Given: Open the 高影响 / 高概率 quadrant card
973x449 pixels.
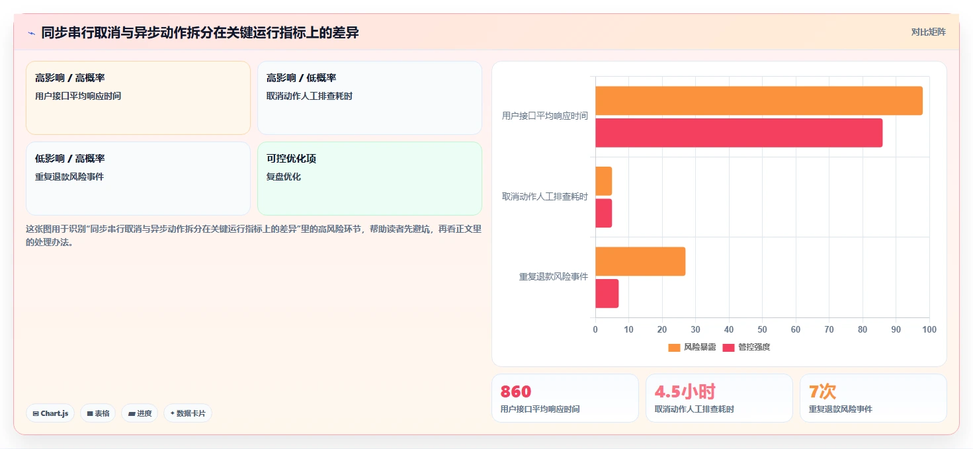Looking at the screenshot, I should click(138, 98).
